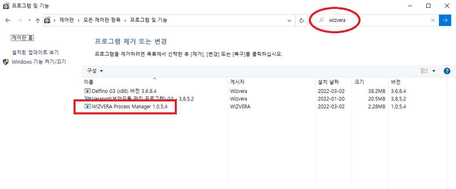Viewport: 456px width, 189px height.
Task: Go up one level with up arrow
Action: pyautogui.click(x=37, y=20)
